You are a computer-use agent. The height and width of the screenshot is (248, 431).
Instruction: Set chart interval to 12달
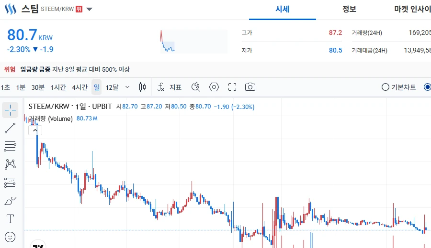[x=112, y=87]
